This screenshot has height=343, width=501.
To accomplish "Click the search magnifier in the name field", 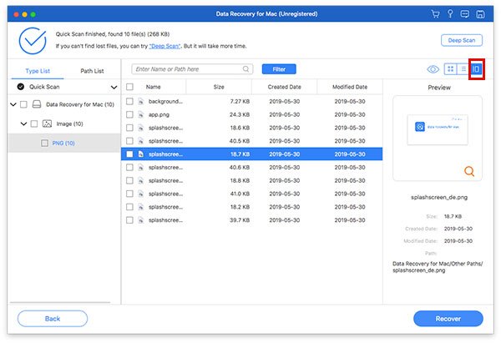I will pos(245,69).
